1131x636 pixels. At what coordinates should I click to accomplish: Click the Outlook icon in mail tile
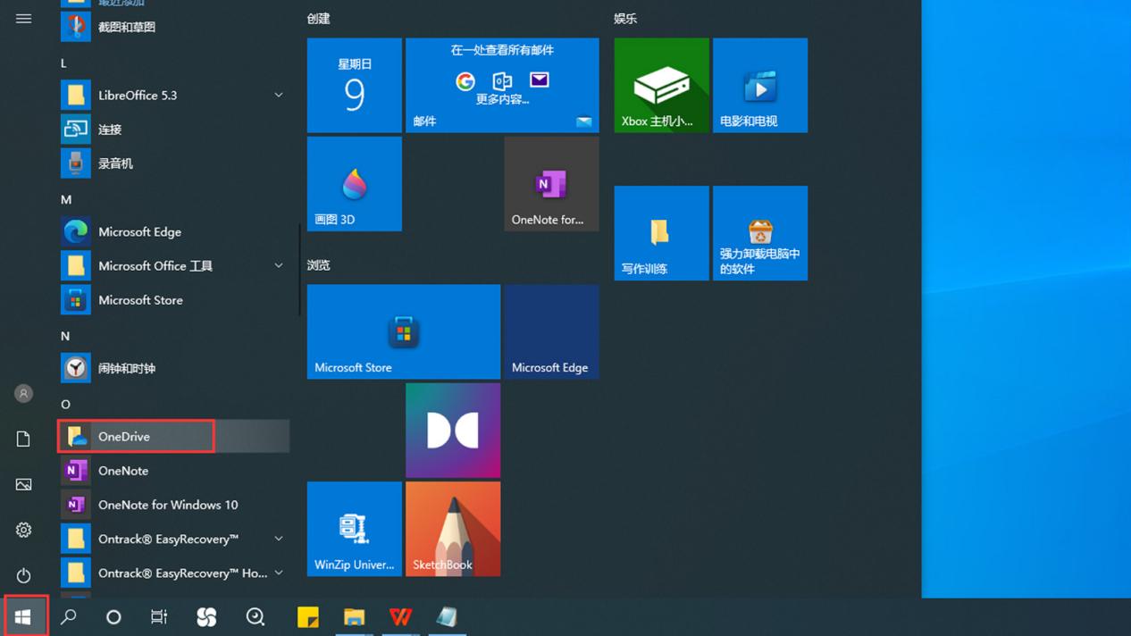pyautogui.click(x=502, y=81)
